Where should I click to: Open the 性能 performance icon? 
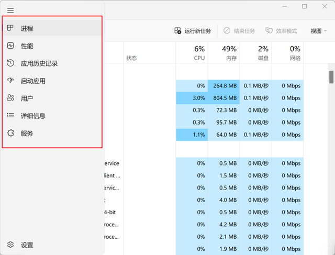point(10,46)
